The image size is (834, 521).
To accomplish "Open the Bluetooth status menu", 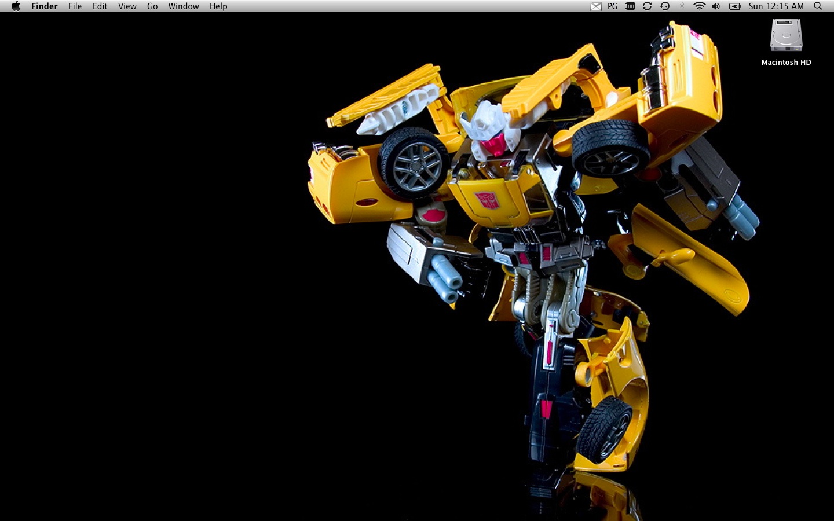I will [682, 6].
